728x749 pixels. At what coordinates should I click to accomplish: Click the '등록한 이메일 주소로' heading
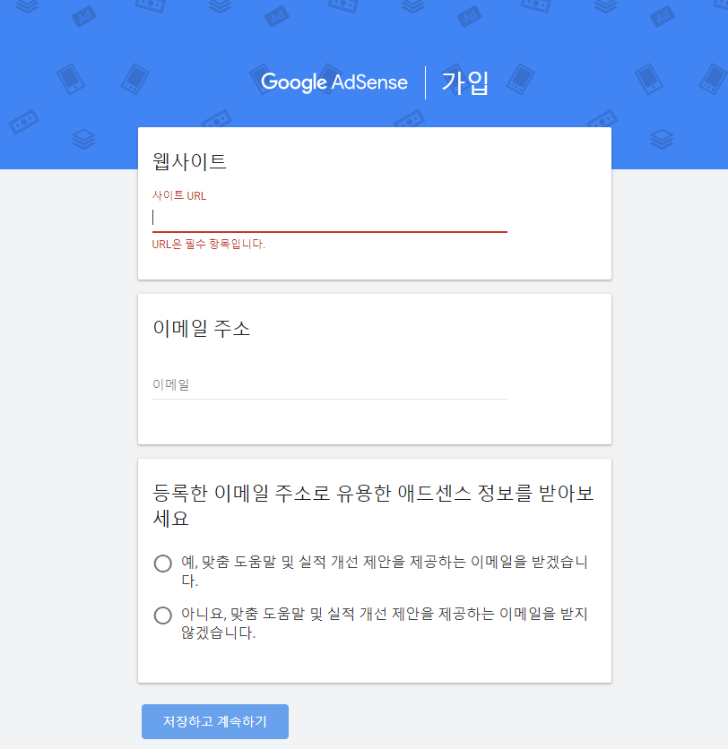[373, 505]
